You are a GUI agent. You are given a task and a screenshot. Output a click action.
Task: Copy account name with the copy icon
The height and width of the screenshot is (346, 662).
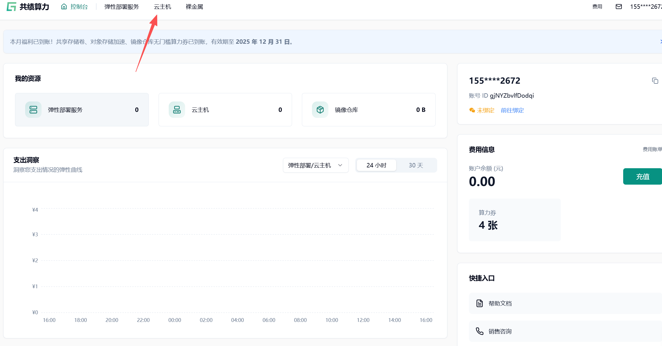point(655,81)
